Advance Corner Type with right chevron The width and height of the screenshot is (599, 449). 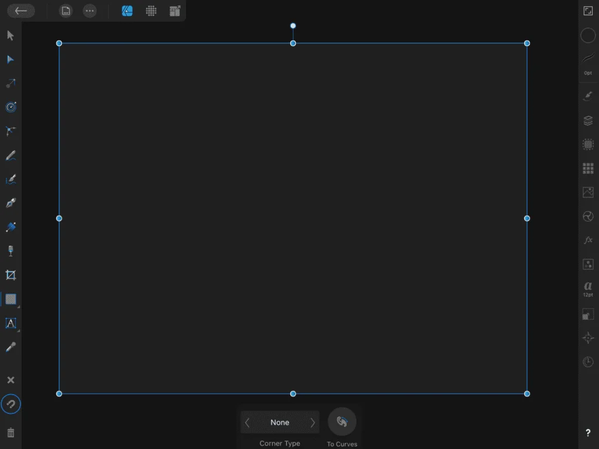tap(313, 422)
